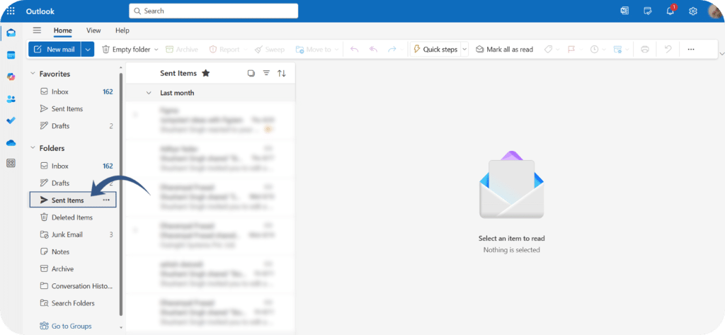Open Inbox under Favorites
This screenshot has height=335, width=725.
(72, 91)
